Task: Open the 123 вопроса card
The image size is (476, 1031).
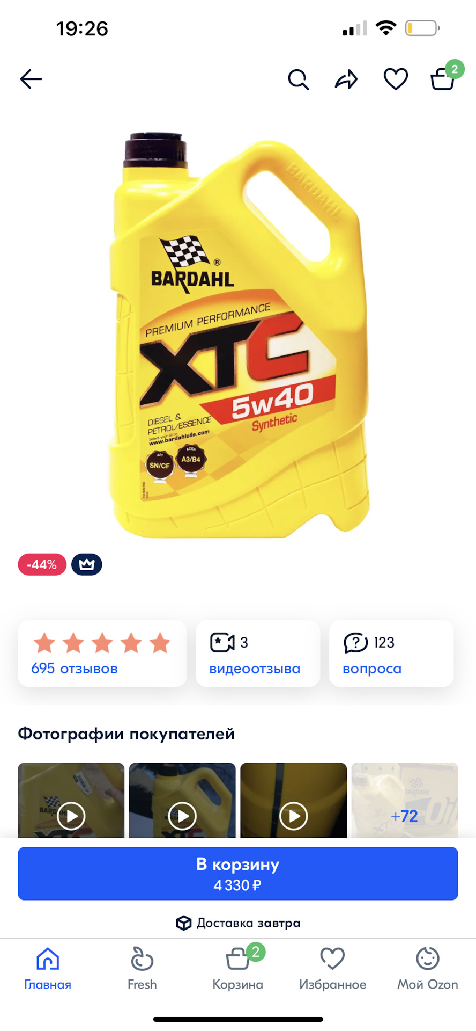Action: pos(391,654)
